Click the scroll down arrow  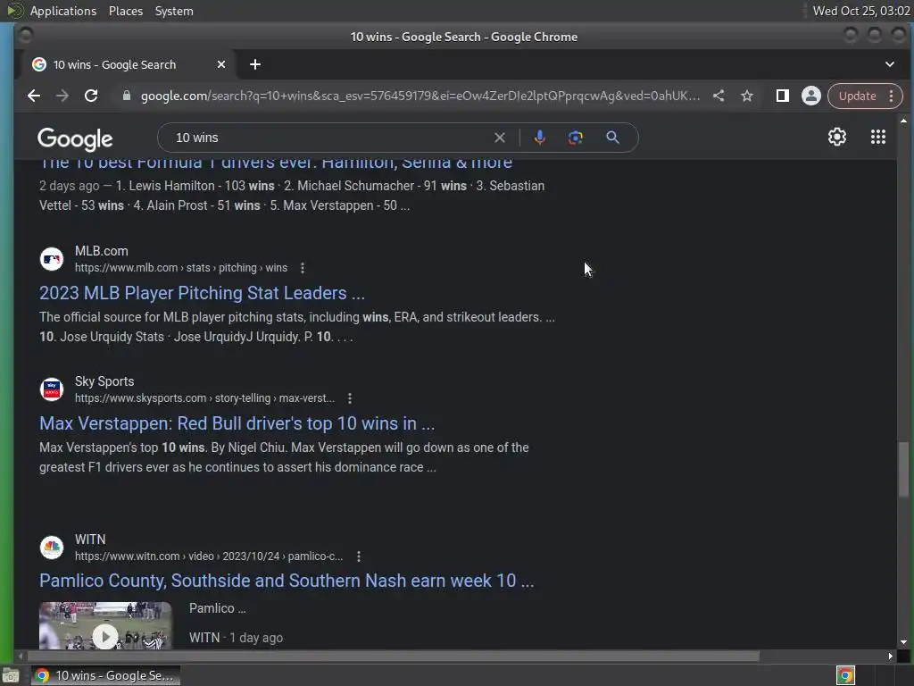click(903, 642)
